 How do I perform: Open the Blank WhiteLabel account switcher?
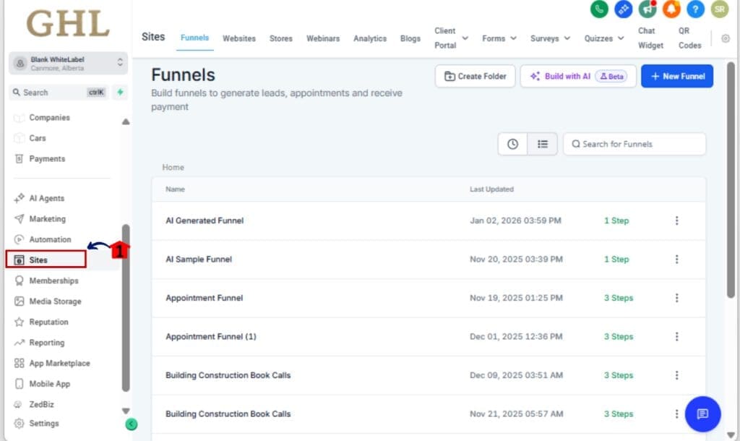(x=67, y=63)
